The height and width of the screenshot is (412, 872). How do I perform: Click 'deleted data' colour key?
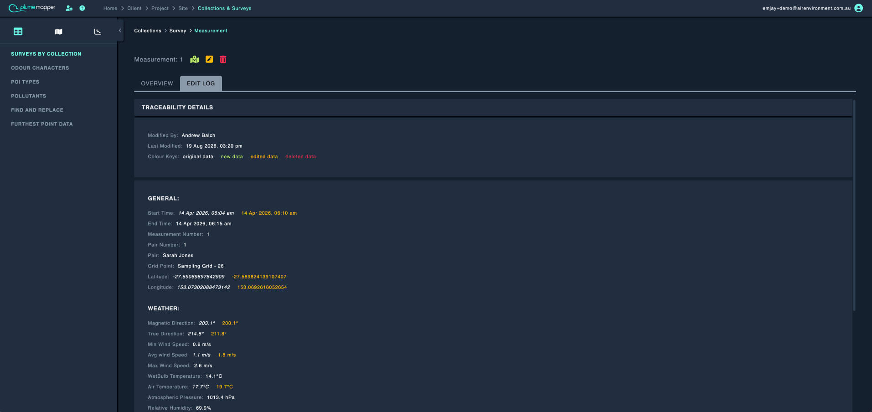[300, 157]
